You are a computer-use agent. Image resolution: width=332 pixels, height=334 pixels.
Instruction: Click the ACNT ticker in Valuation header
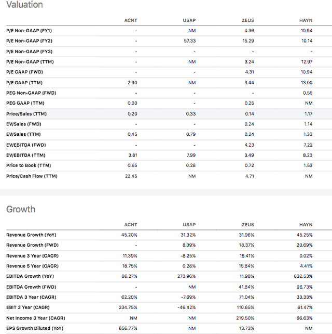click(131, 20)
